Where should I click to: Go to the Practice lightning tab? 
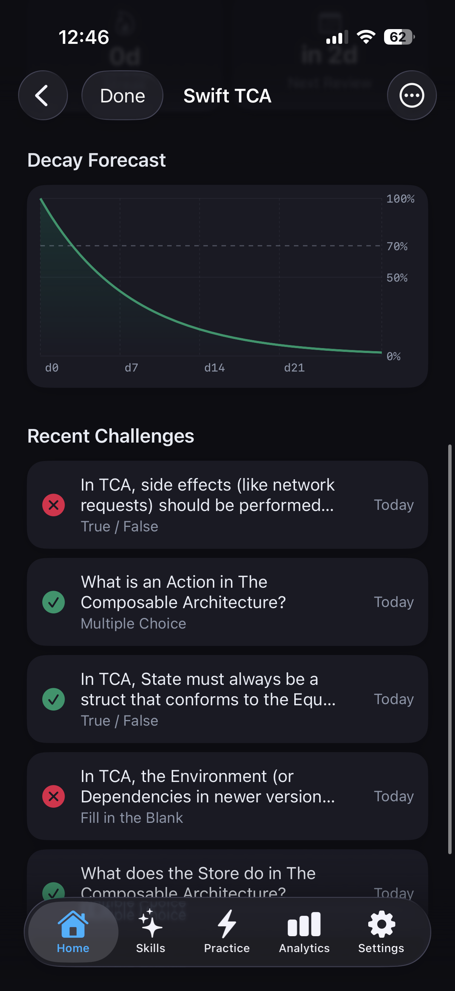[227, 931]
